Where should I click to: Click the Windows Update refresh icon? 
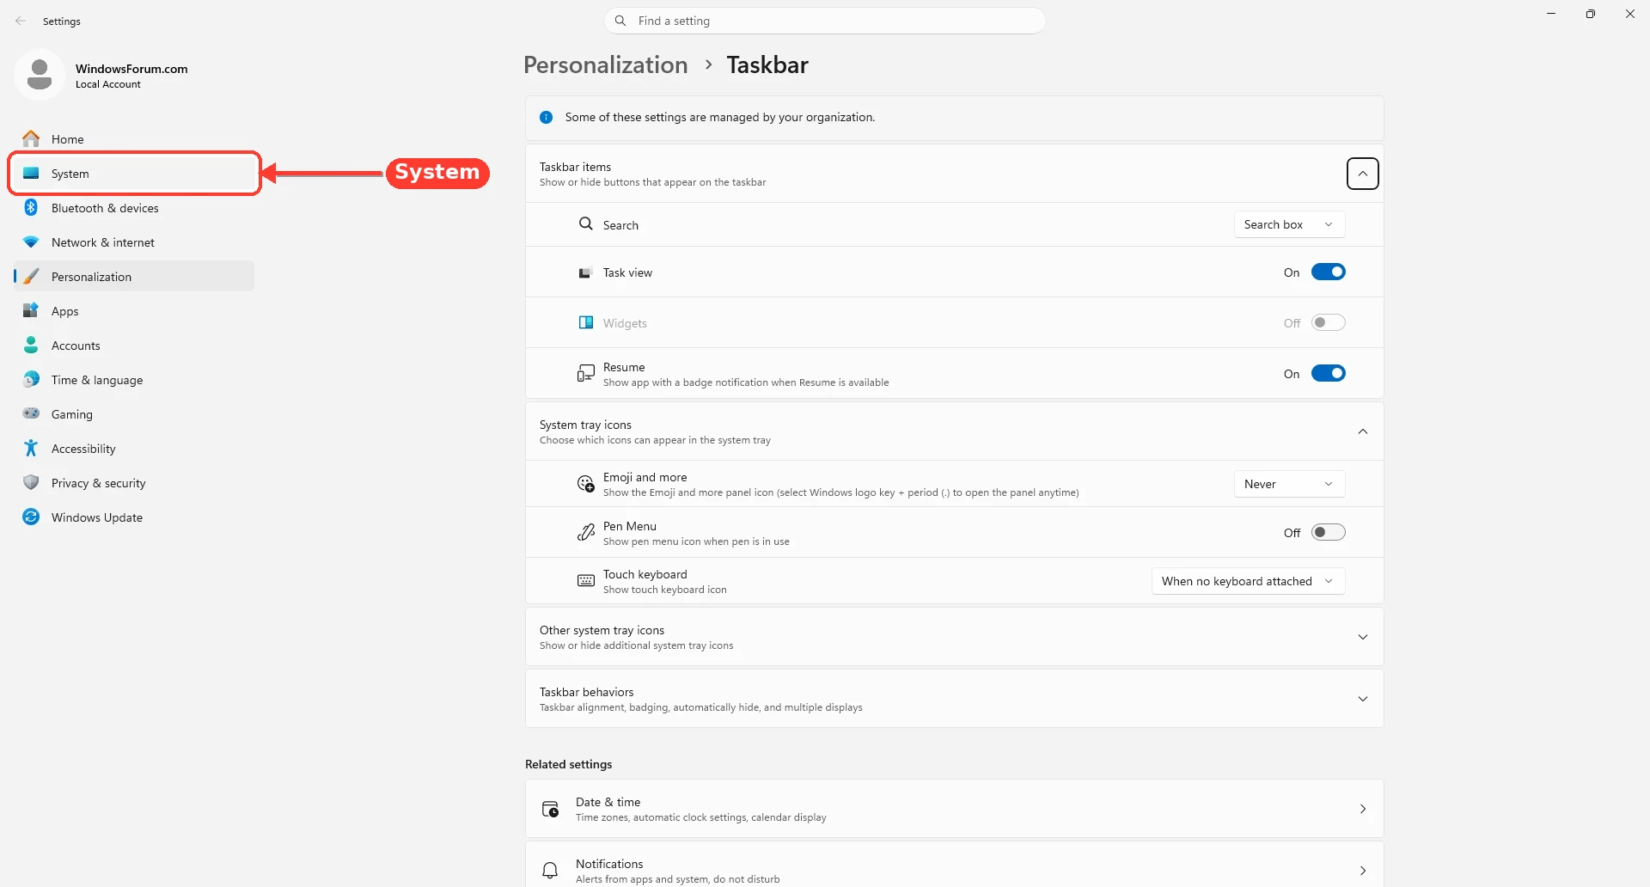coord(31,517)
